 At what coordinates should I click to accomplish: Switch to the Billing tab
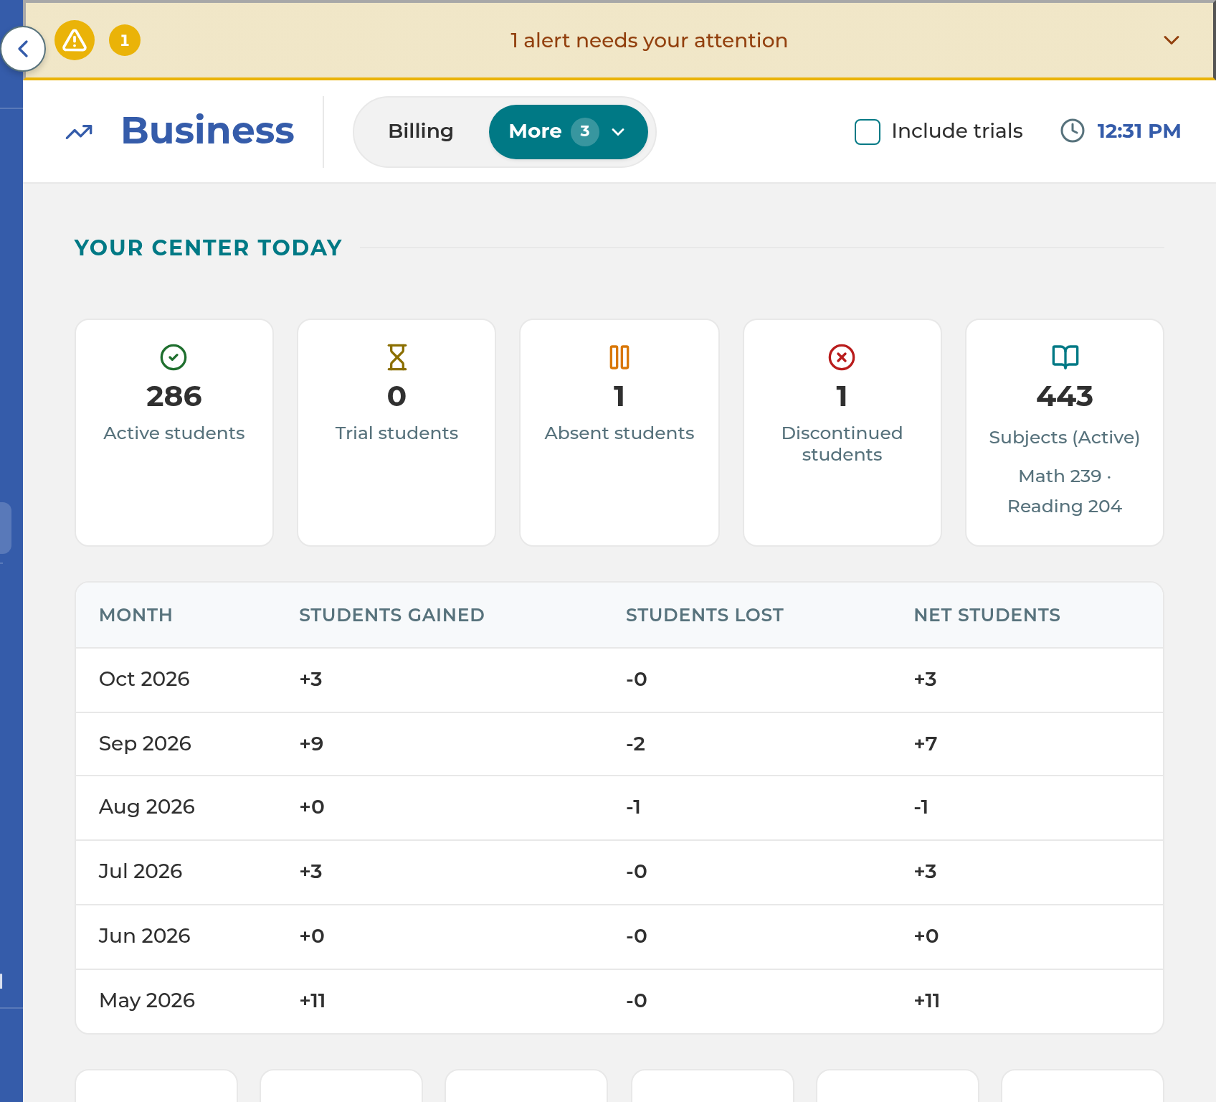click(x=421, y=131)
